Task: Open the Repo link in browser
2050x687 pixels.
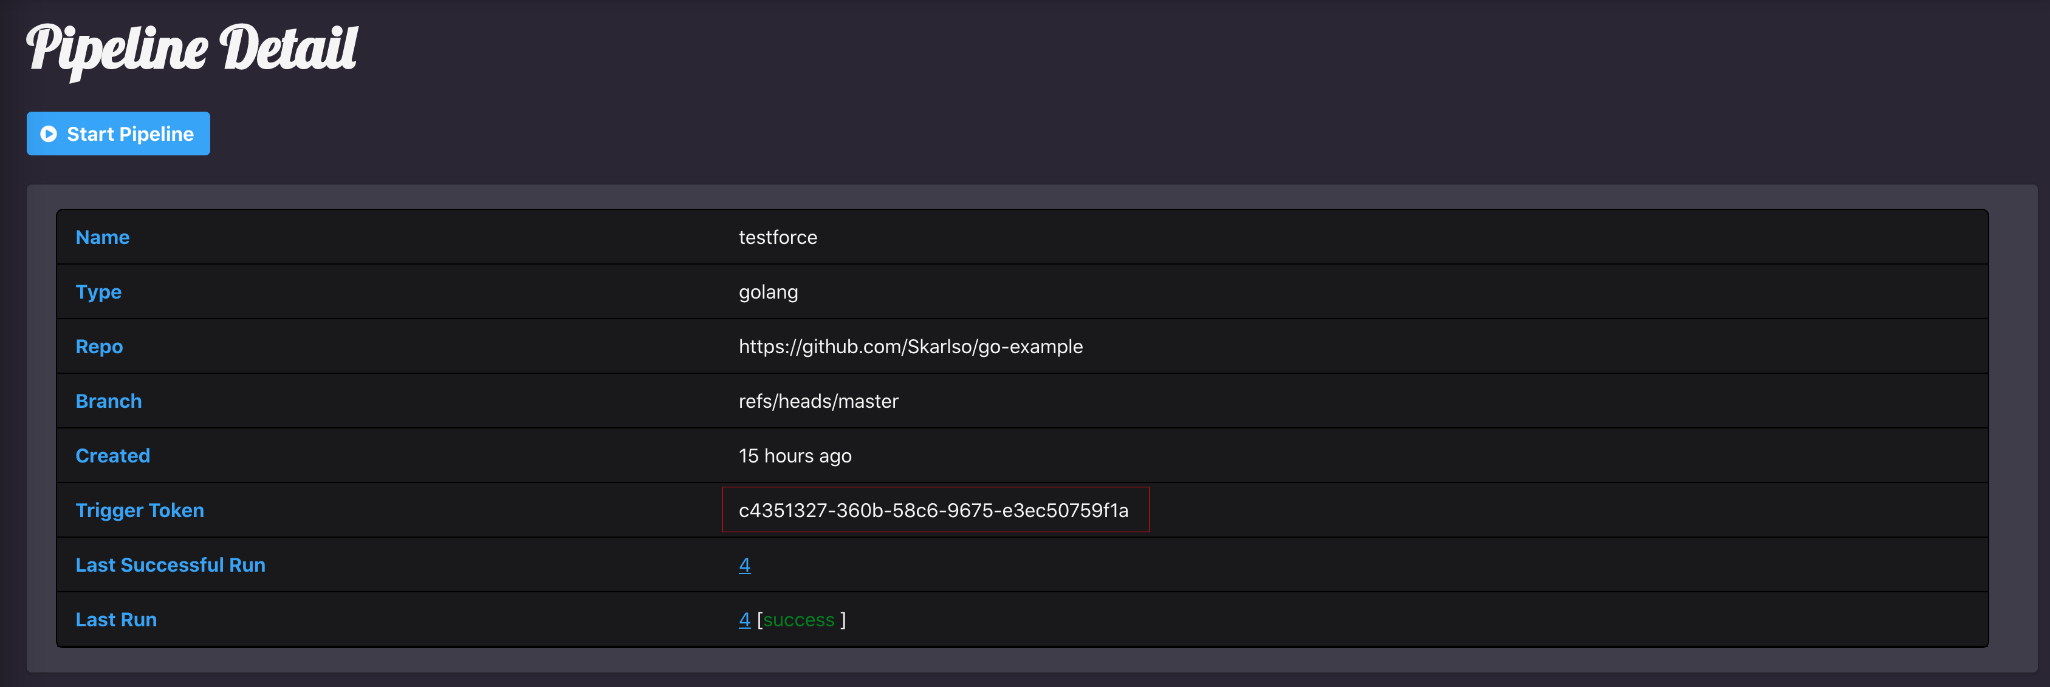Action: pos(910,346)
